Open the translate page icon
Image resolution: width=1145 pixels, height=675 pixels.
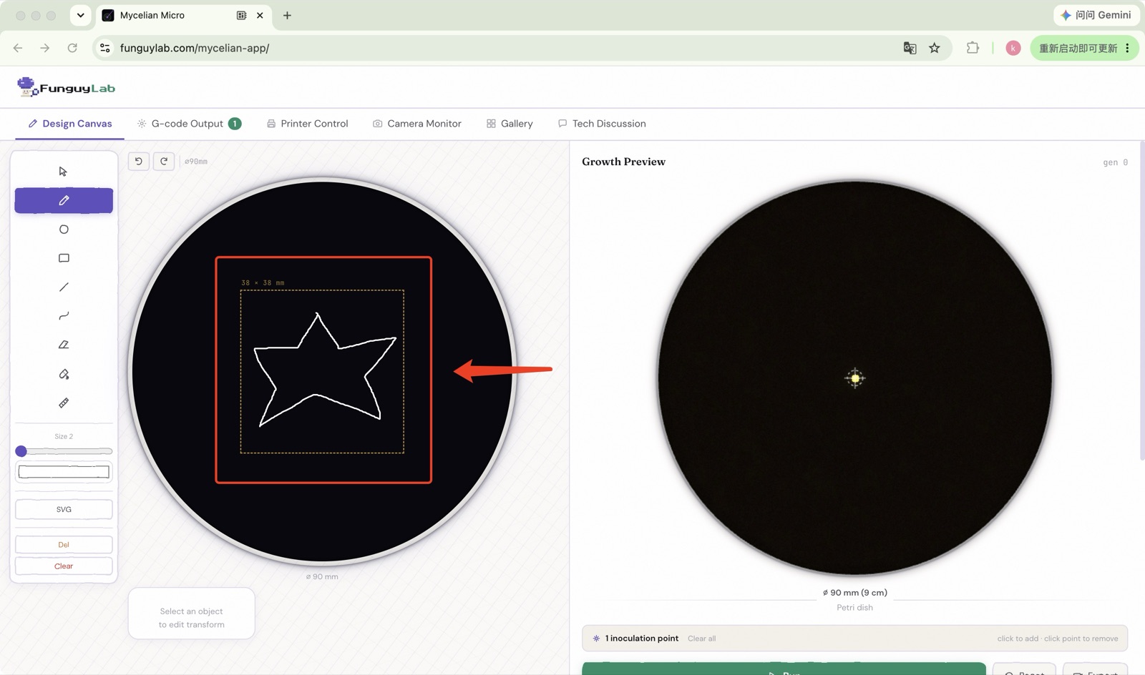coord(910,48)
